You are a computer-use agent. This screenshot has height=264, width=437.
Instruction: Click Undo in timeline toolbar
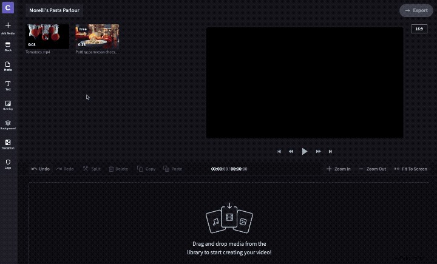(41, 169)
